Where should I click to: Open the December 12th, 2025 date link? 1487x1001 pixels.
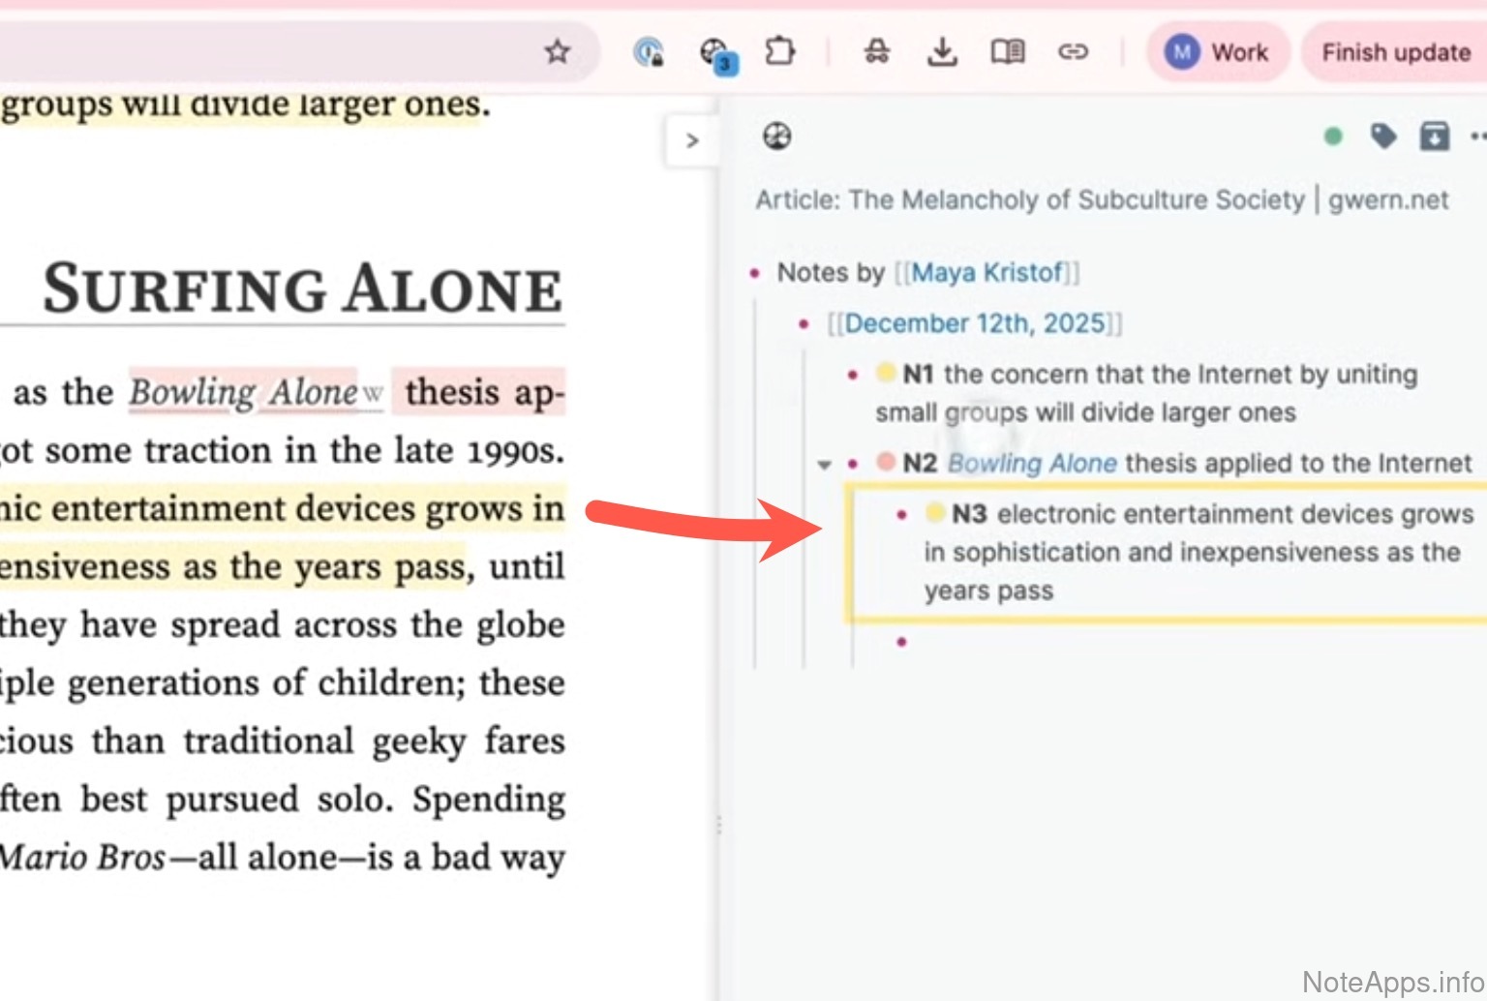tap(974, 323)
